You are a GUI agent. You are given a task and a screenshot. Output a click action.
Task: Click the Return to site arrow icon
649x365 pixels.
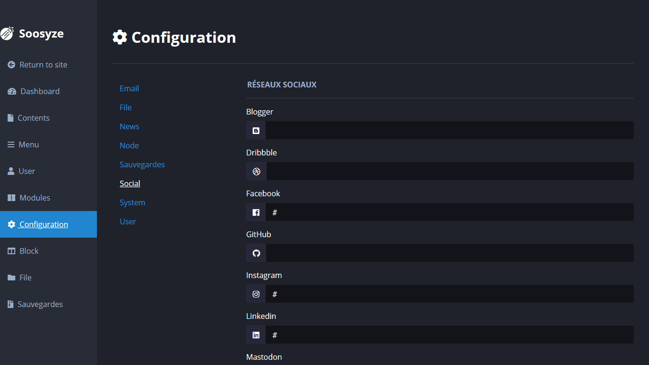[x=11, y=65]
